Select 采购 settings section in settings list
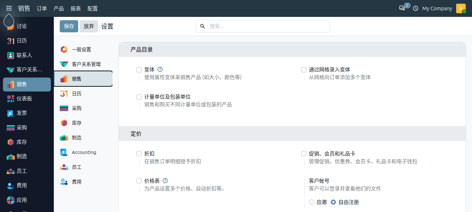The width and height of the screenshot is (472, 212). point(83,108)
